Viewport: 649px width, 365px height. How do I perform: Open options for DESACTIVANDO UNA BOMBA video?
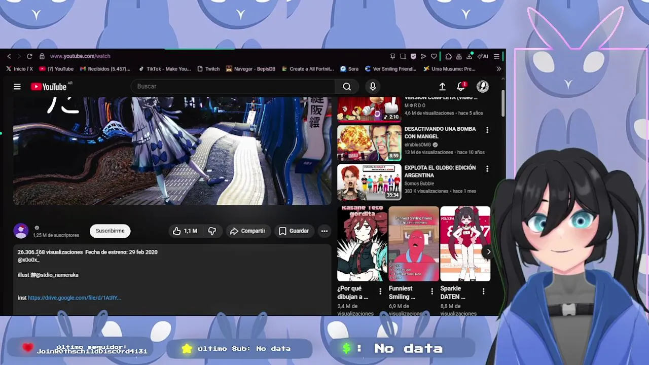click(487, 130)
